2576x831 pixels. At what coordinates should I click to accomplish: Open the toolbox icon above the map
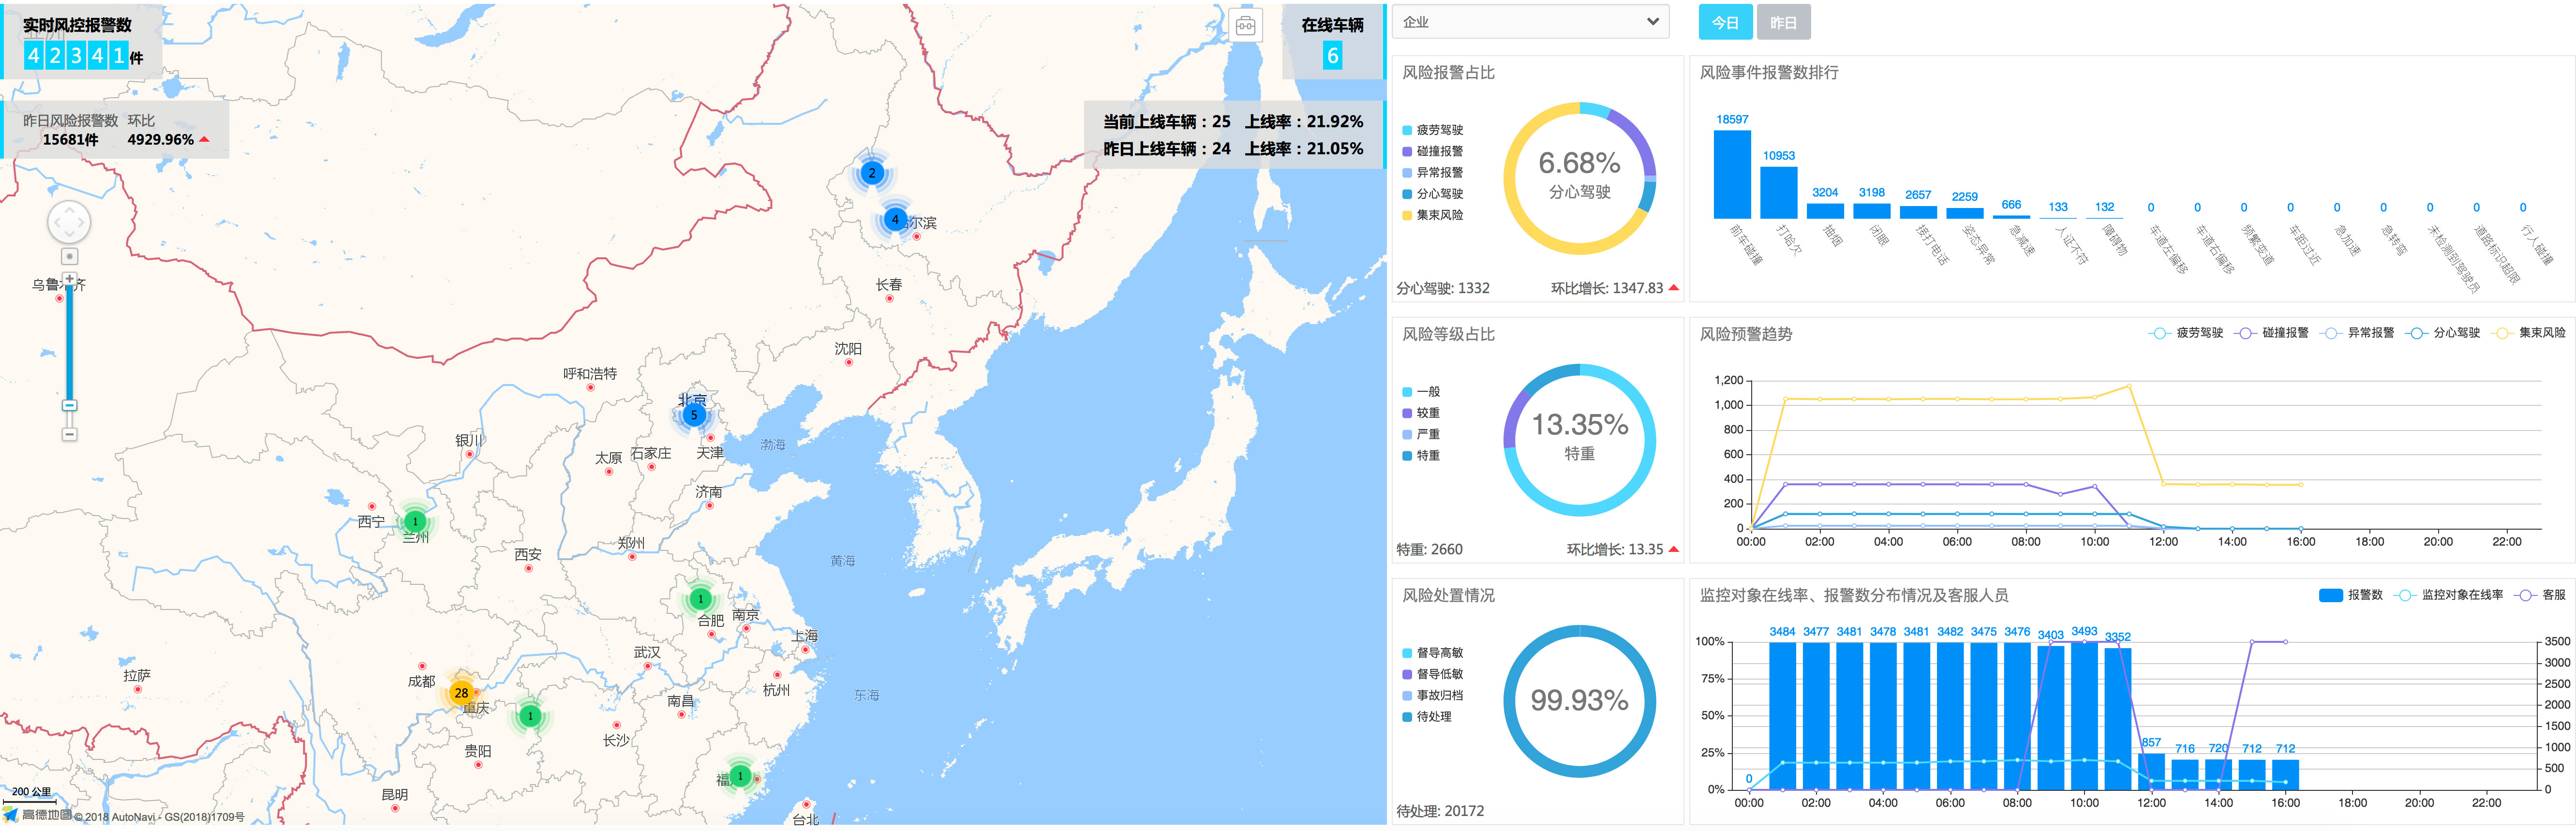[x=1245, y=25]
